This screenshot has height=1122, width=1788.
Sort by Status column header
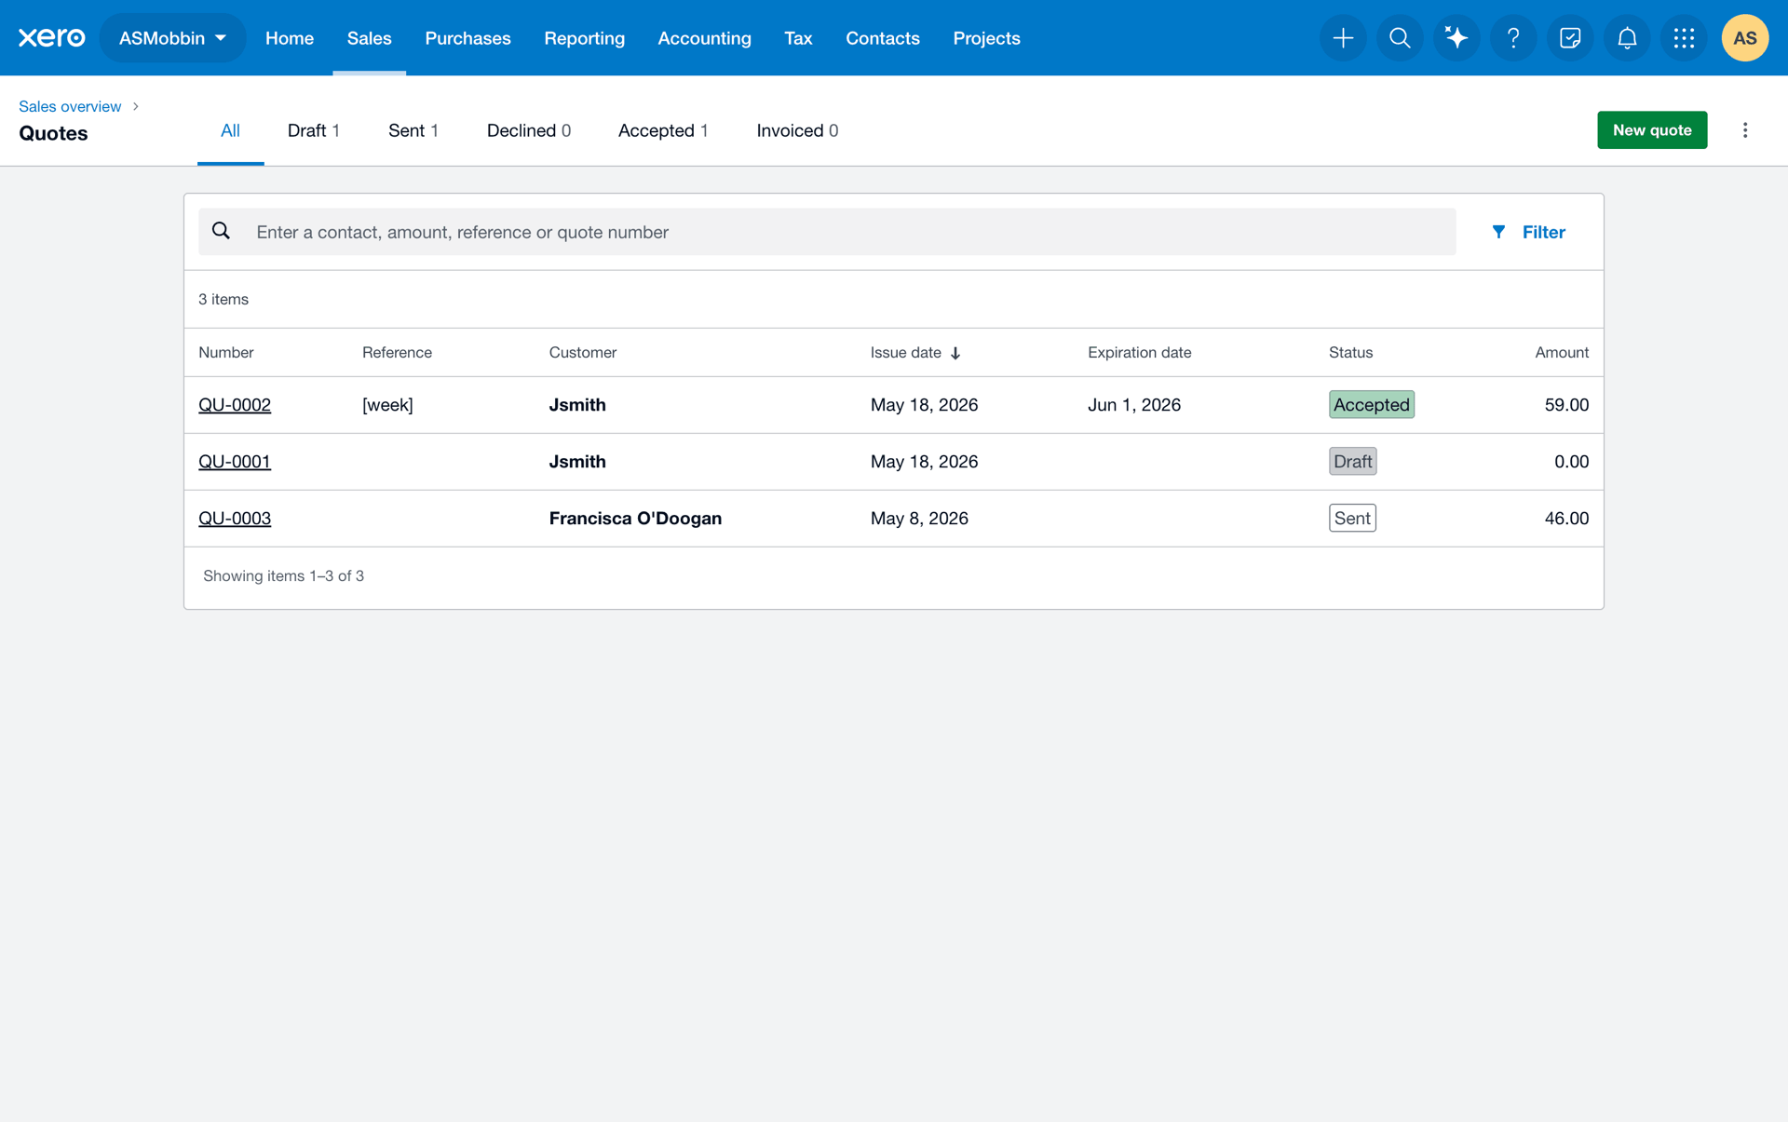tap(1350, 352)
